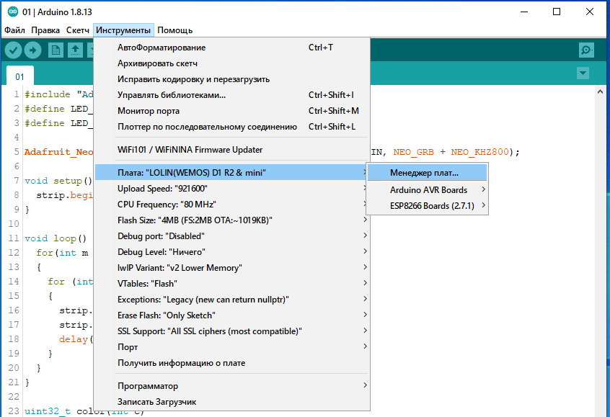The image size is (610, 417).
Task: Open the Serial Monitor magnifier icon
Action: tap(587, 50)
